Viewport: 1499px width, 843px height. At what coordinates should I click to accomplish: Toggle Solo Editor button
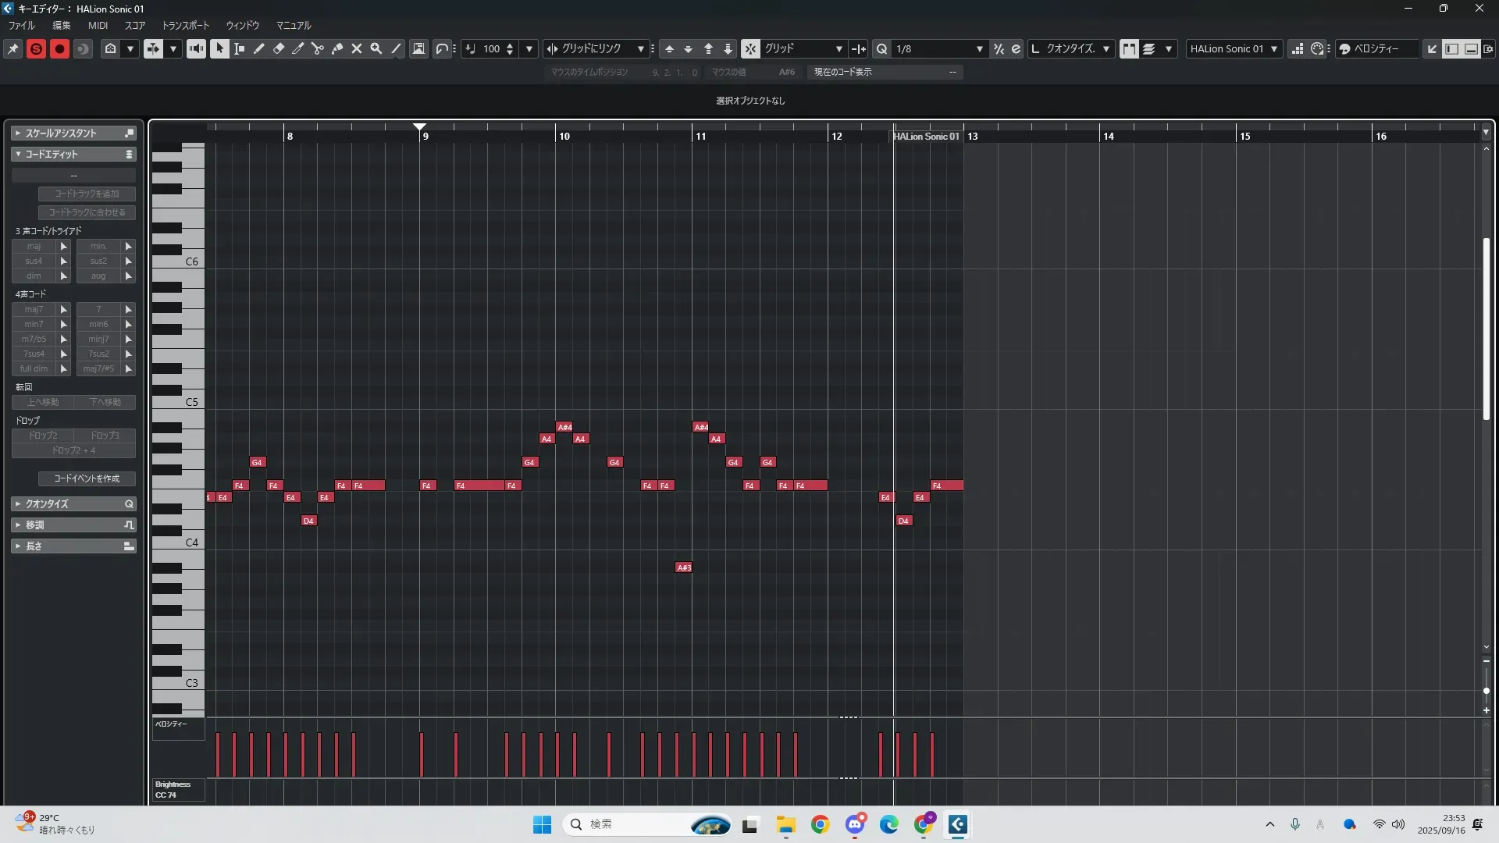click(36, 48)
